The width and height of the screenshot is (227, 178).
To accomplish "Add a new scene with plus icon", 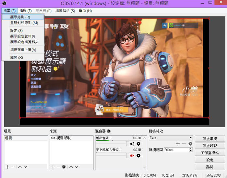I will tap(7, 167).
